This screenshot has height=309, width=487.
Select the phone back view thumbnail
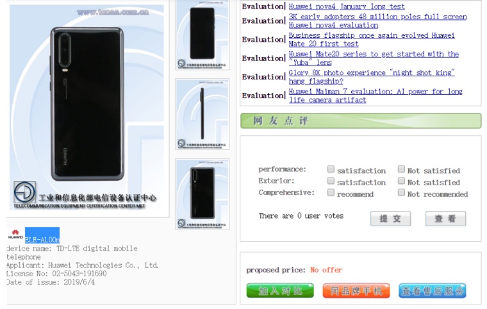point(202,194)
